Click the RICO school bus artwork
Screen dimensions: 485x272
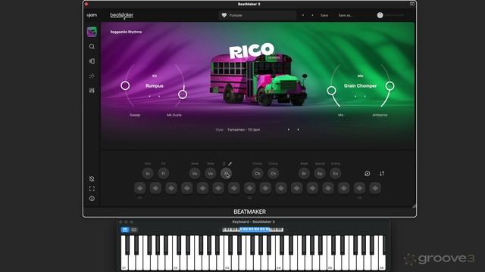pyautogui.click(x=258, y=79)
